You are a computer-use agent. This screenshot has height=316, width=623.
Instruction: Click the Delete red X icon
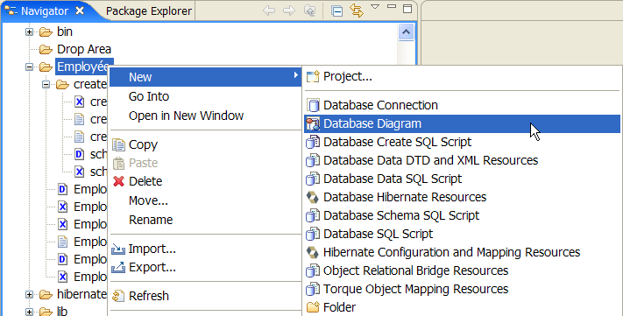pyautogui.click(x=118, y=181)
